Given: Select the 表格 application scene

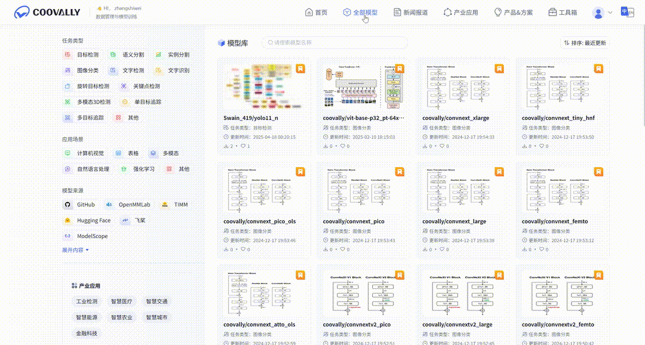Looking at the screenshot, I should coord(127,153).
